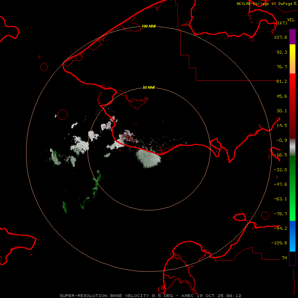Viewport: 298px width, 298px height.
Task: Select the 92.3 legend value
Action: pyautogui.click(x=282, y=52)
